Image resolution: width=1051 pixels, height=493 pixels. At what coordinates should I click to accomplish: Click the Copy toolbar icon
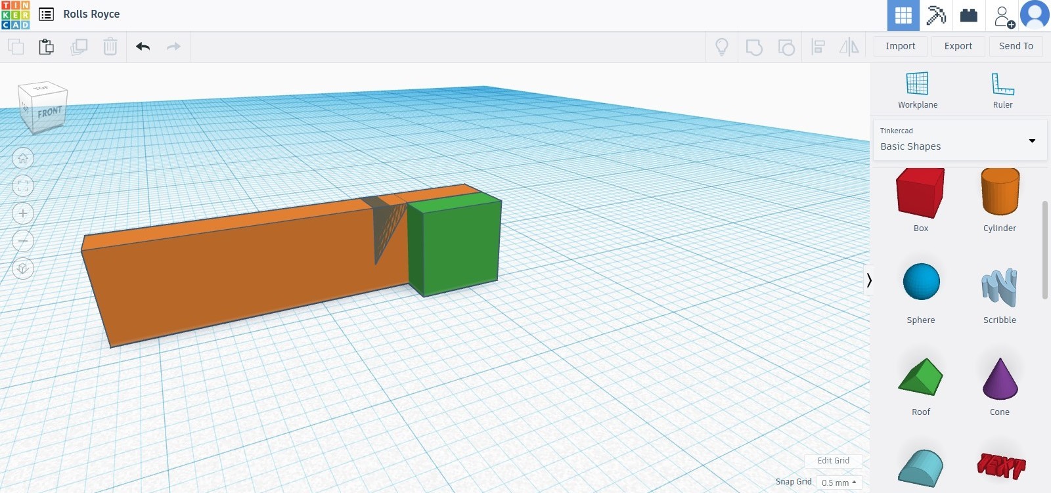pyautogui.click(x=16, y=47)
